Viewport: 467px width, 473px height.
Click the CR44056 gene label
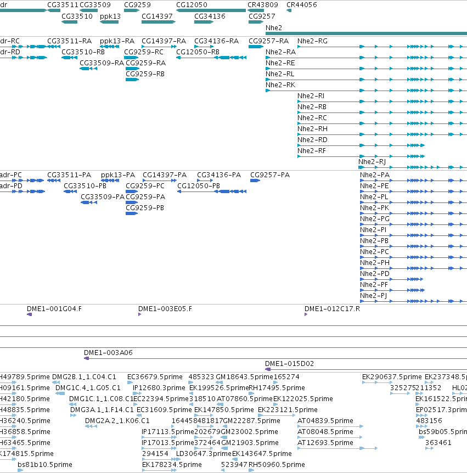click(x=302, y=5)
